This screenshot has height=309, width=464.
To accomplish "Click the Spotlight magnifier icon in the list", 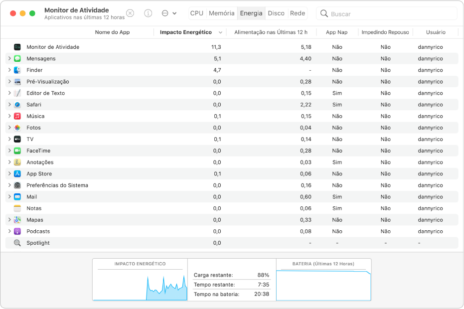I will tap(17, 243).
